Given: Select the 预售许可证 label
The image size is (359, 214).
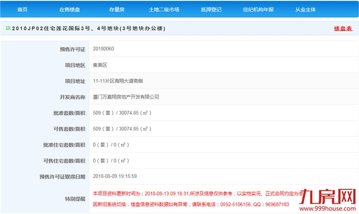Looking at the screenshot, I should [x=72, y=49].
